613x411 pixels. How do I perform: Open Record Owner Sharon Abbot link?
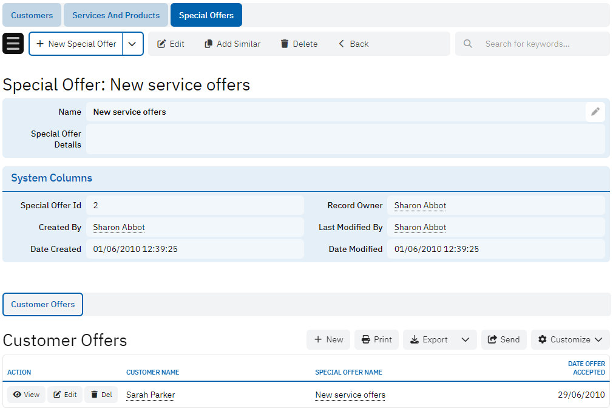tap(420, 205)
